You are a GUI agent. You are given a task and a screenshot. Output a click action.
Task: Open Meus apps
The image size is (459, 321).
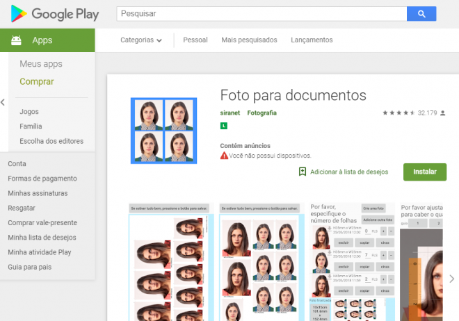point(41,64)
